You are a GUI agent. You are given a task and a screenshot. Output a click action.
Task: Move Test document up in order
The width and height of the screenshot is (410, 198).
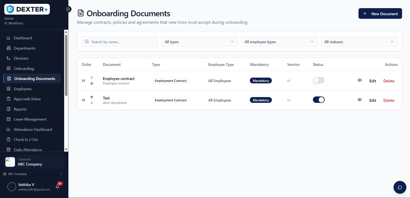pos(92,97)
